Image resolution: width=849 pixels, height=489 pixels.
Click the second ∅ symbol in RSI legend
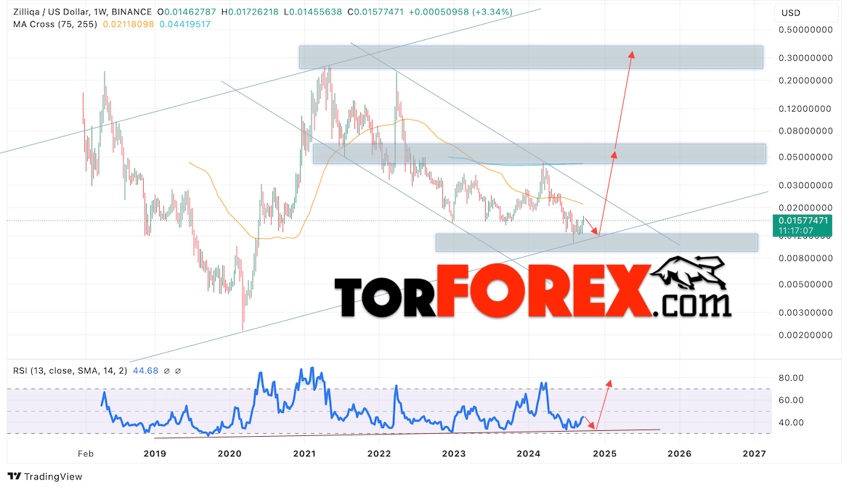point(178,371)
